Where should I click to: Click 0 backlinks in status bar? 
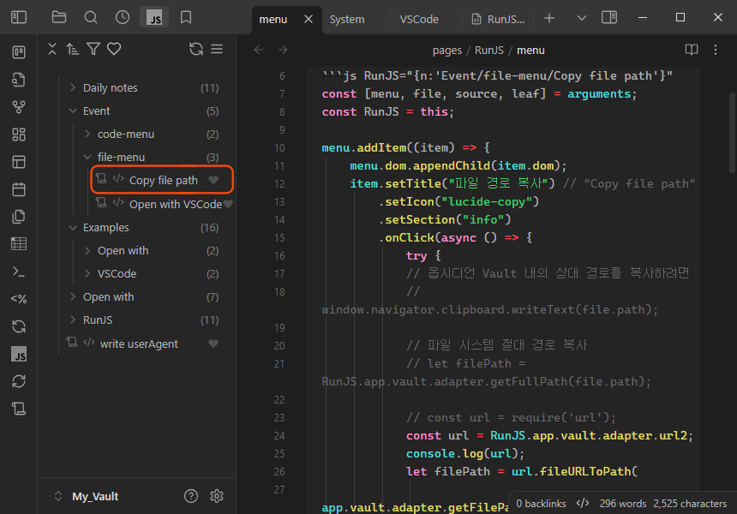coord(541,504)
